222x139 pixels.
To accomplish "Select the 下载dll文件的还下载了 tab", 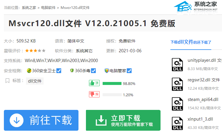I will click(191, 42).
